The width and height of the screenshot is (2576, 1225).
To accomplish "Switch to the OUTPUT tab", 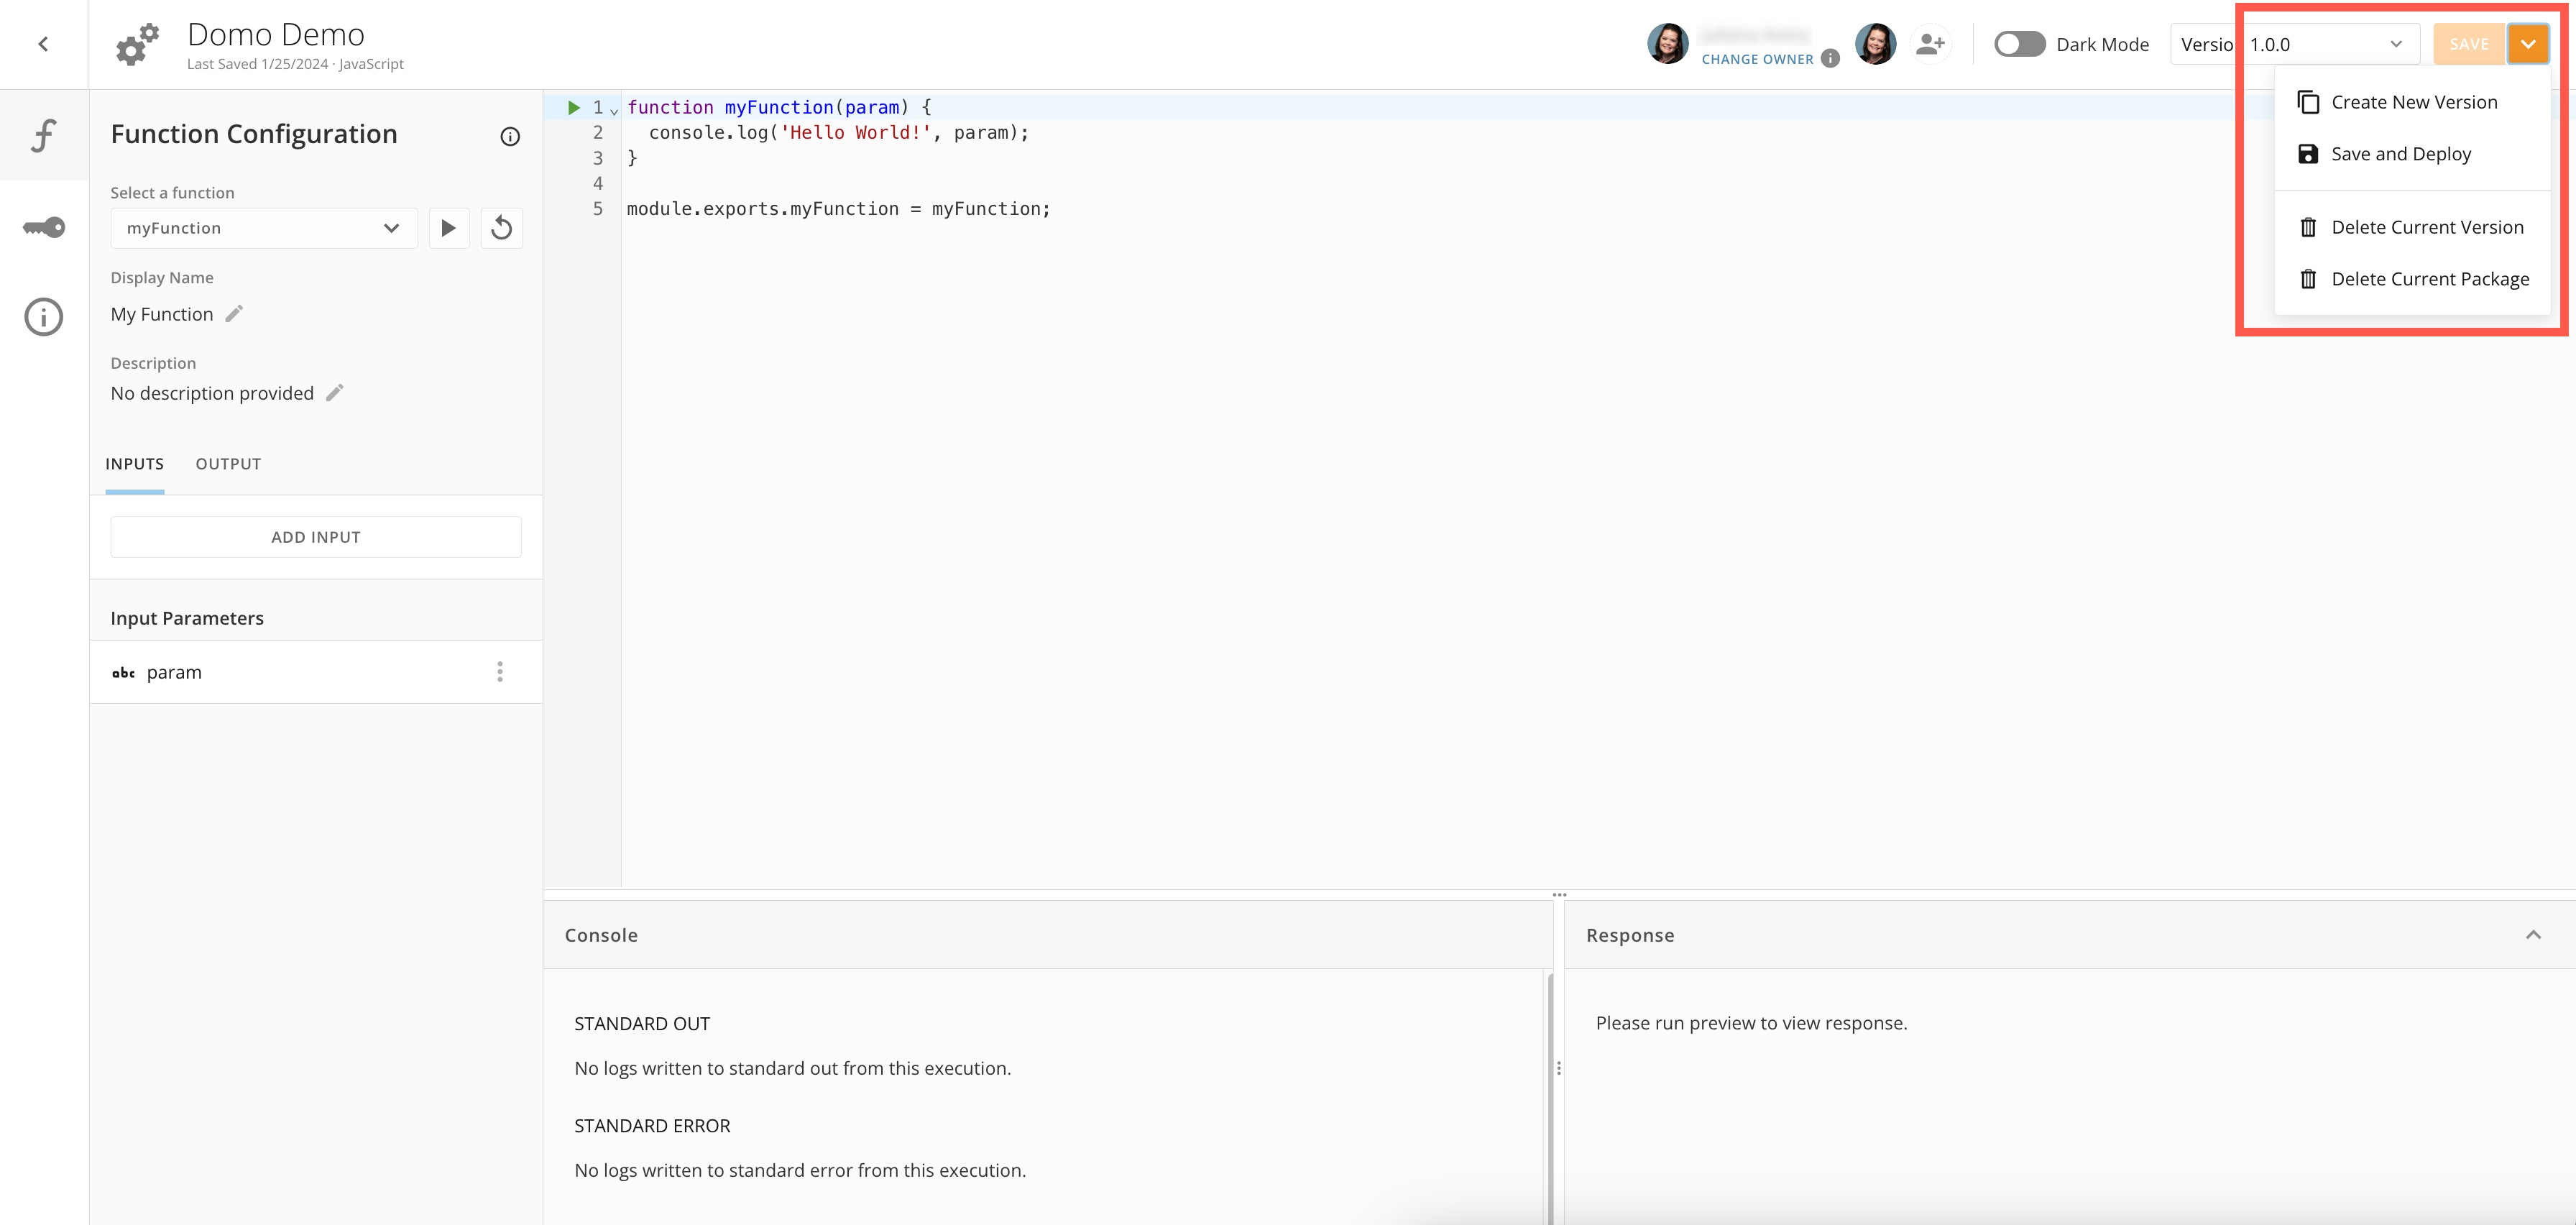I will click(x=228, y=463).
